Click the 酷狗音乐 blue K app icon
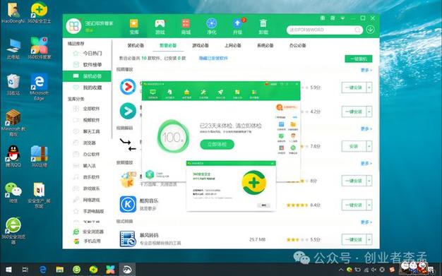 (128, 205)
